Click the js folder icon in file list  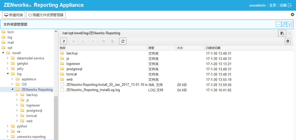62,59
